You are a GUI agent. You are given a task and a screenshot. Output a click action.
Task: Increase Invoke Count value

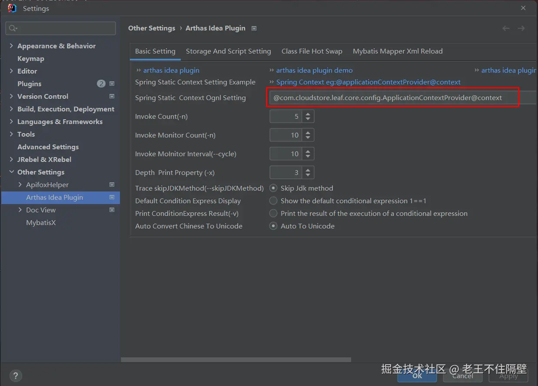click(x=308, y=114)
